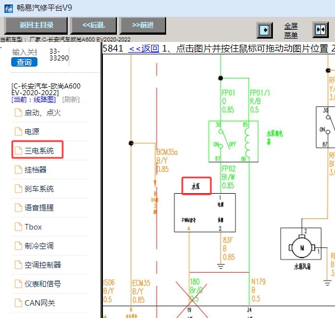Click the file icon beside 刹车系统
The image size is (335, 318).
[18, 189]
